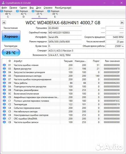Click raw value 000000006203
Image resolution: width=126 pixels, height=154 pixels.
(x=112, y=83)
